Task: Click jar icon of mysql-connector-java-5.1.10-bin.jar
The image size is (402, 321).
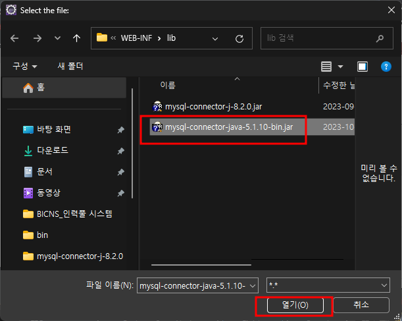Action: 157,127
